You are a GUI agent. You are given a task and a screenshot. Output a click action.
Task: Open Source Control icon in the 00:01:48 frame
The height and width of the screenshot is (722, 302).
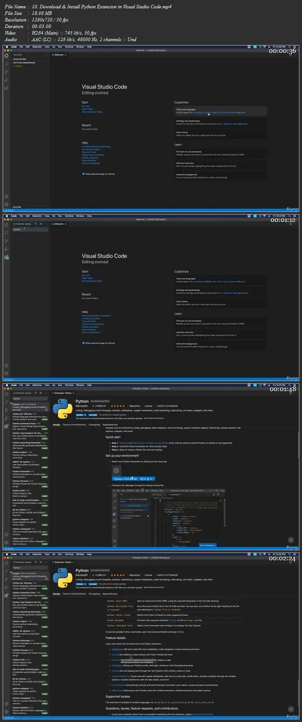(6, 410)
